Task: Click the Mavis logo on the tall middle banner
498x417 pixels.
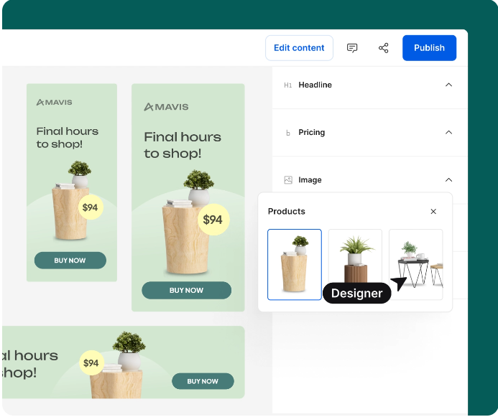Action: tap(166, 107)
